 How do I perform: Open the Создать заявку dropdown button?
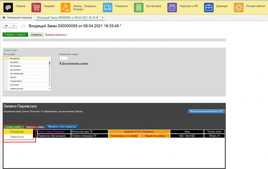(14, 127)
